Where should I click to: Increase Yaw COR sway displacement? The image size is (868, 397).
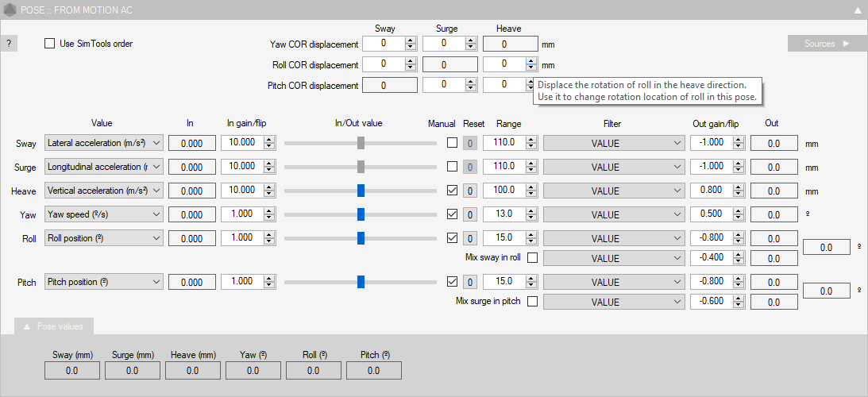(x=411, y=40)
